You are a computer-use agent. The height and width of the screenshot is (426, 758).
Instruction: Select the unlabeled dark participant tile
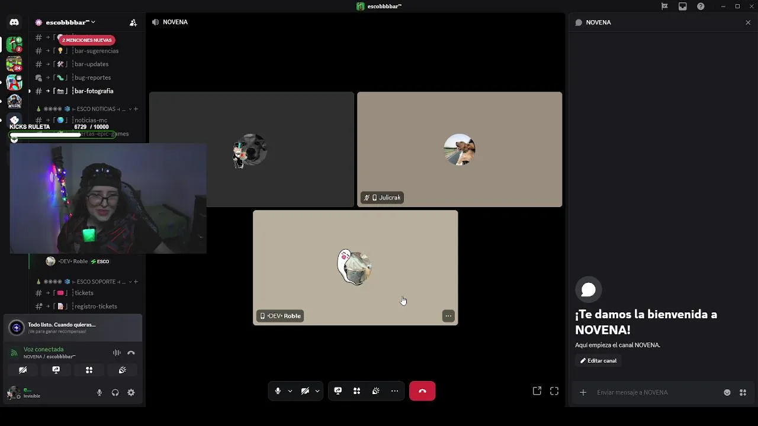coord(252,149)
